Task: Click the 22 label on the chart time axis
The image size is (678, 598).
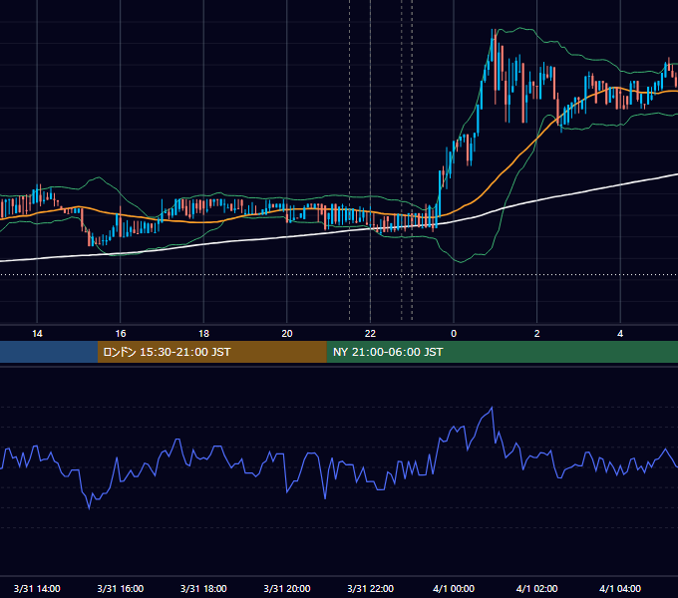Action: (370, 334)
